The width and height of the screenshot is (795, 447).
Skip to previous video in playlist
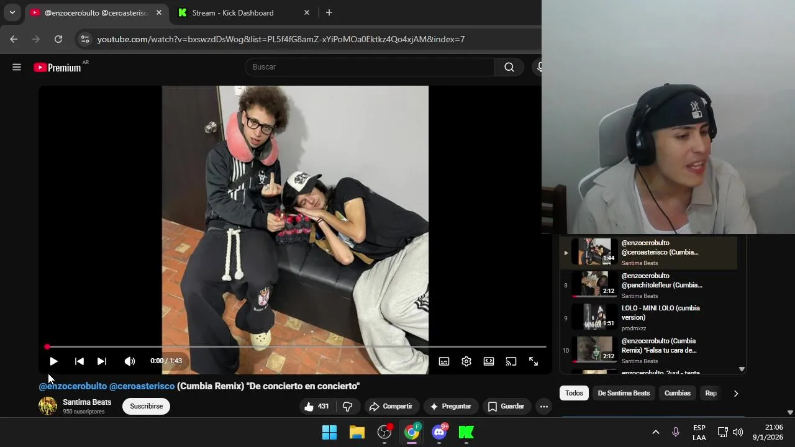[79, 361]
